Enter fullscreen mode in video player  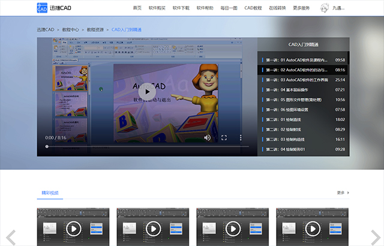[x=224, y=138]
